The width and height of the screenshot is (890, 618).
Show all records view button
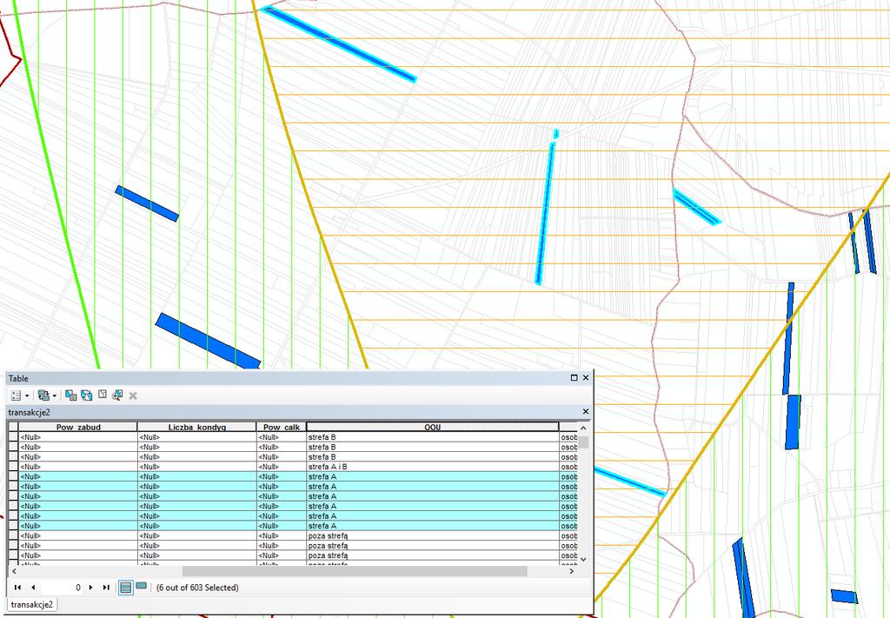126,588
